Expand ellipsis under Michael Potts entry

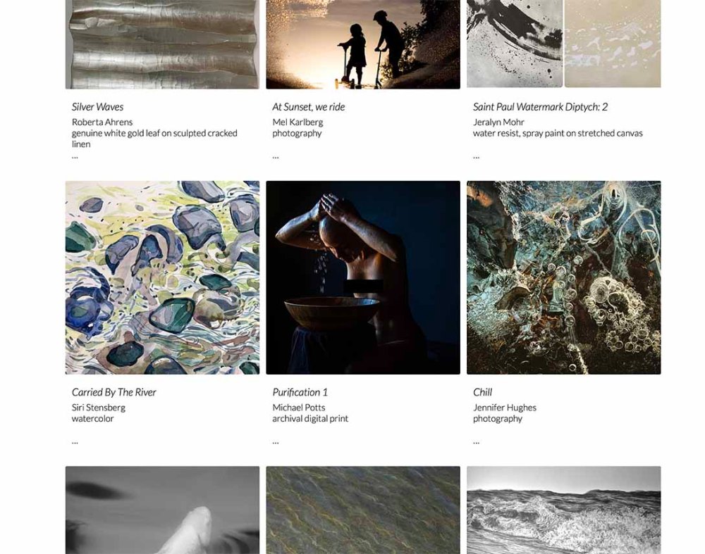[x=276, y=442]
